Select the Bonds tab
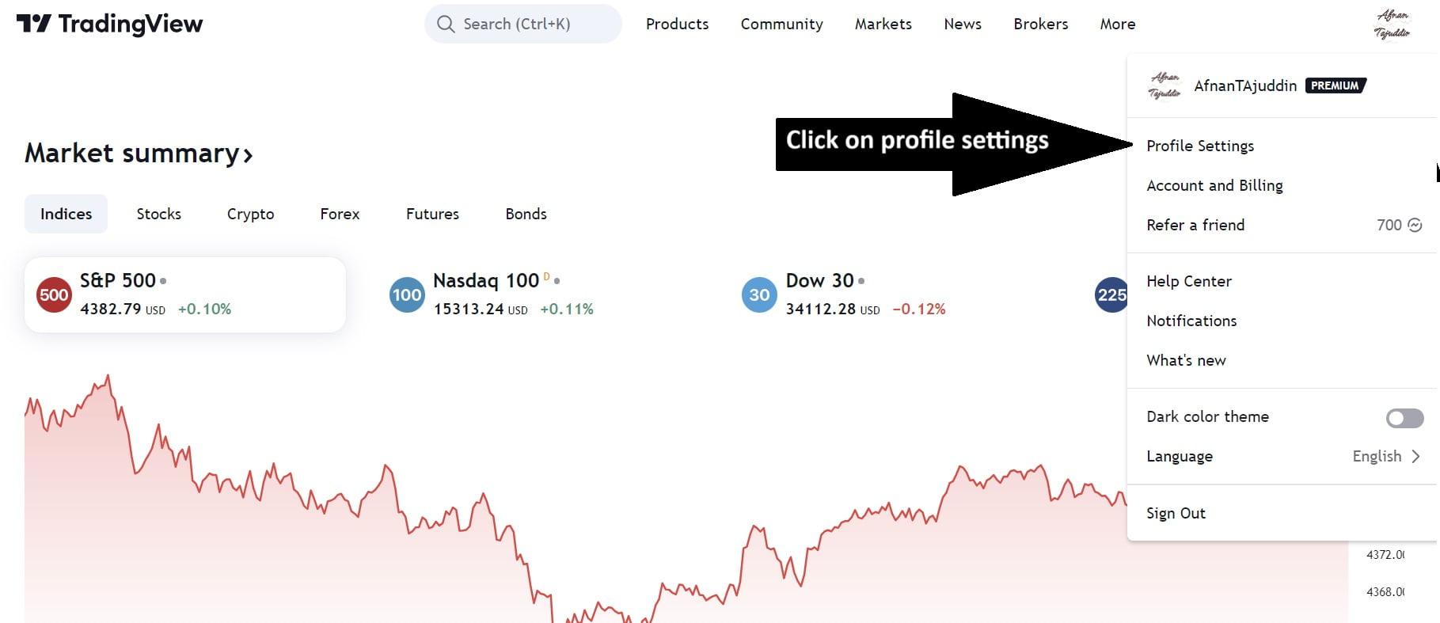The height and width of the screenshot is (623, 1440). point(526,214)
